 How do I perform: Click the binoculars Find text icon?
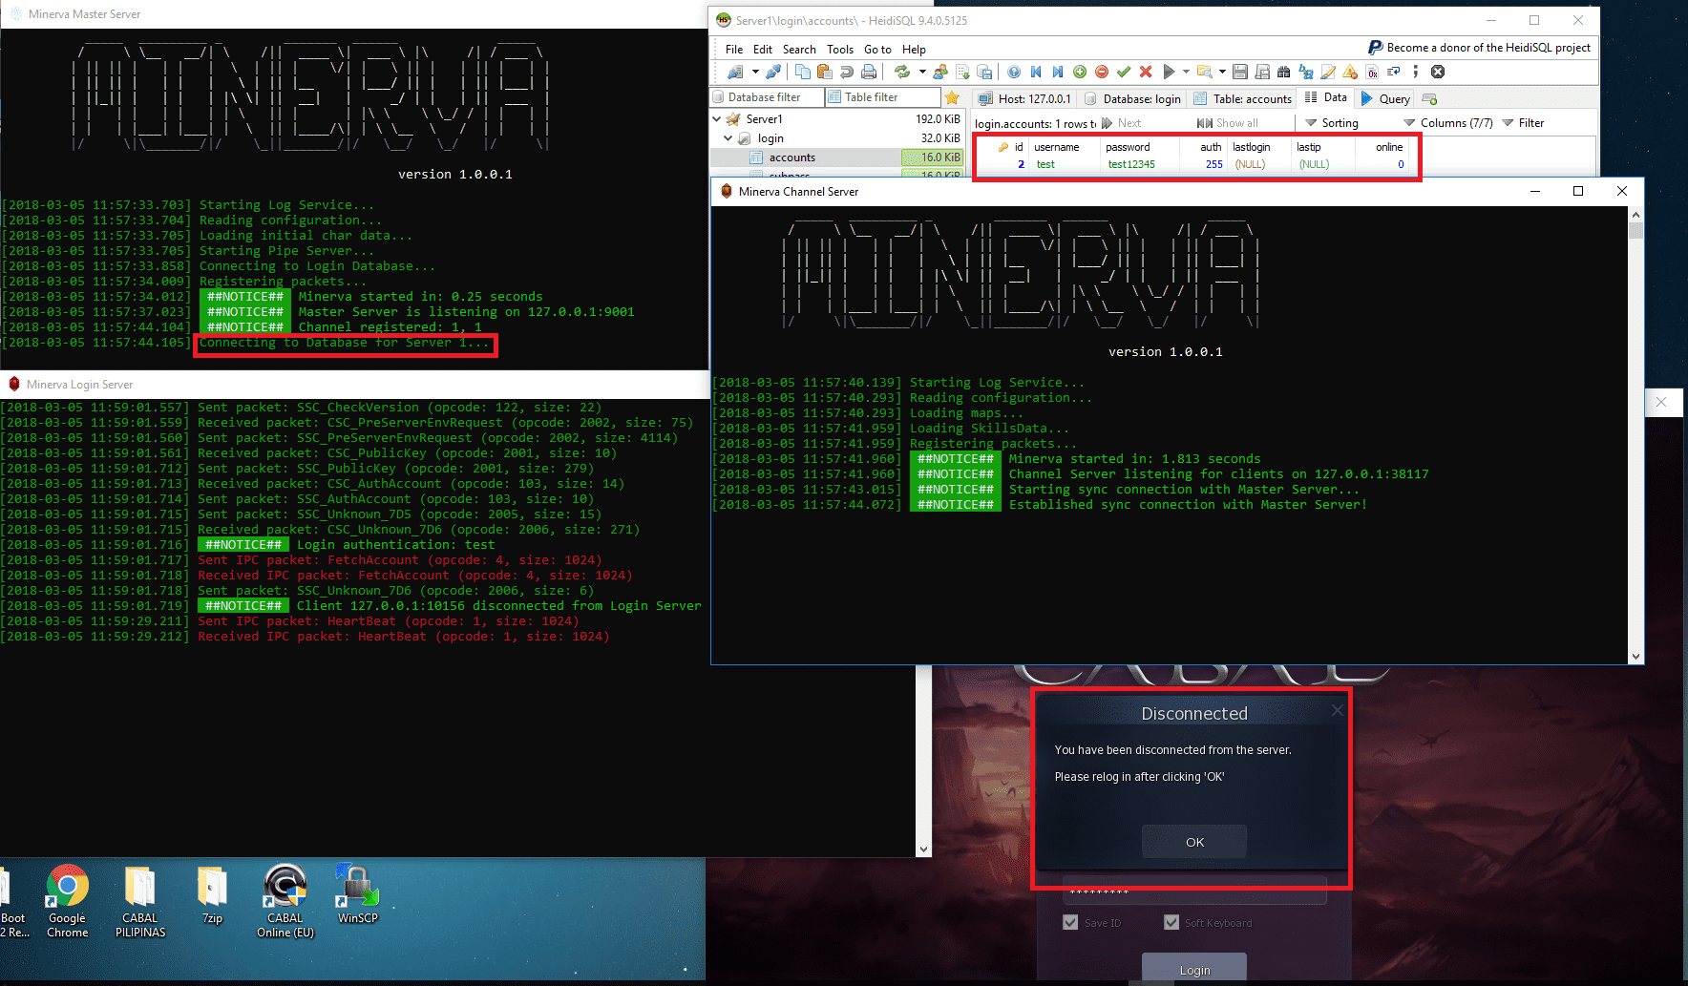pos(1283,72)
